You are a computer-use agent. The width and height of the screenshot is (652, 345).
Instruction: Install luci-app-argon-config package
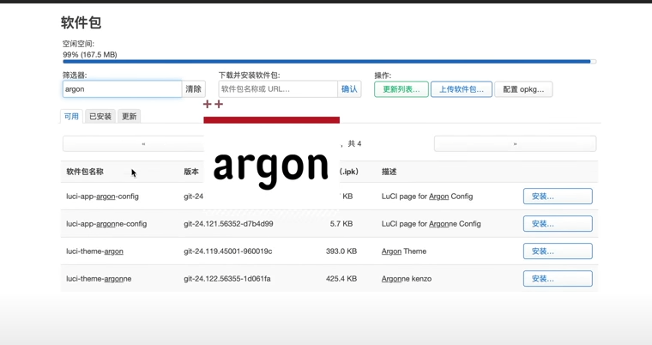[x=558, y=197]
